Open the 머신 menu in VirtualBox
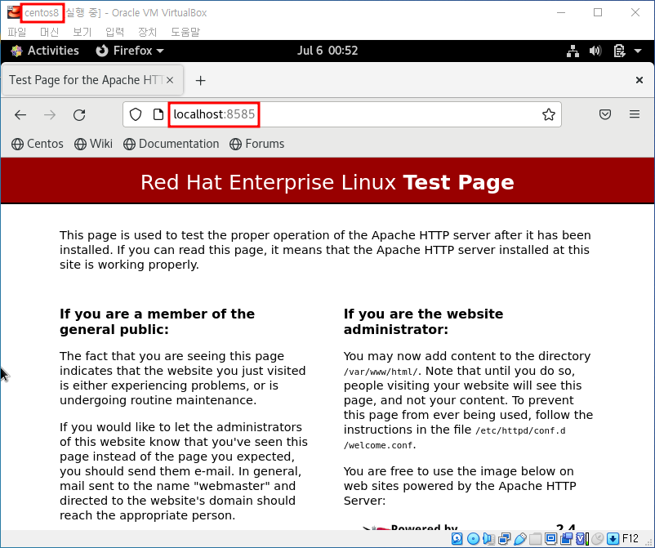655x548 pixels. tap(49, 32)
